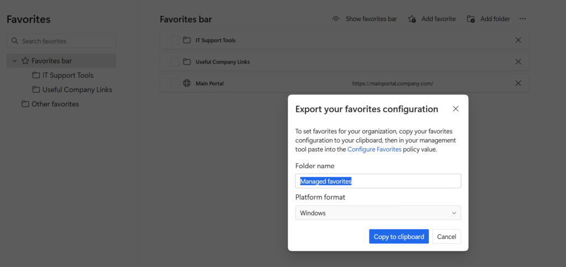Viewport: 566px width, 267px height.
Task: Click the search magnifier icon
Action: (x=15, y=41)
